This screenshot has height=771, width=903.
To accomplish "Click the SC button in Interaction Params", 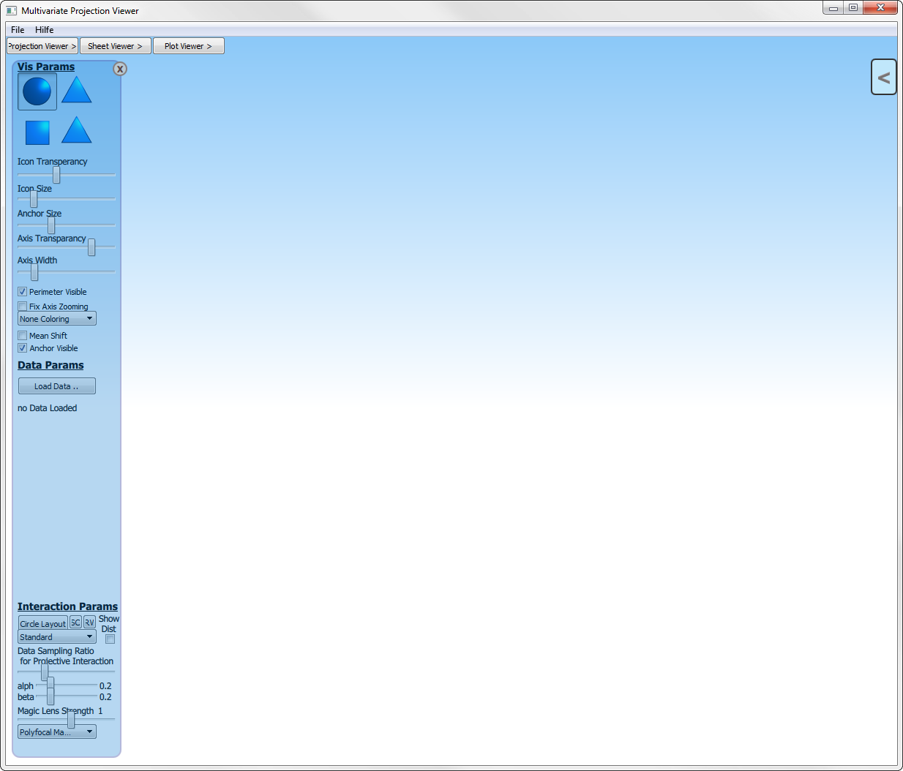I will [x=75, y=623].
